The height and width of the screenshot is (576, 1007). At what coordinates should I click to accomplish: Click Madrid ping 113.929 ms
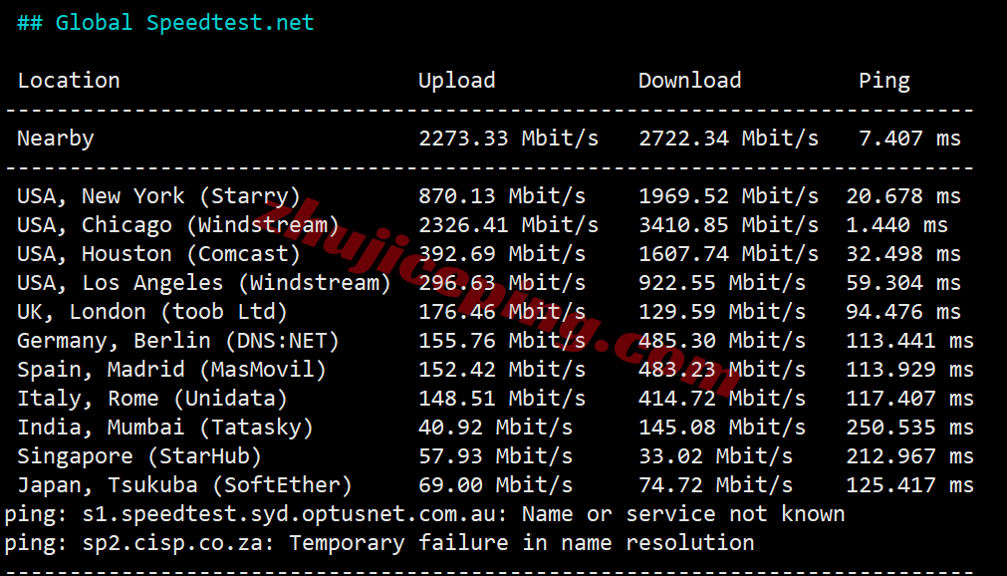[x=910, y=370]
